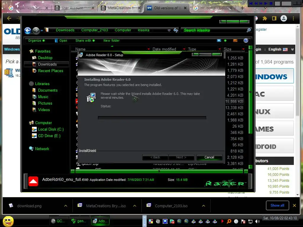Image resolution: width=303 pixels, height=227 pixels.
Task: Click the AdbeRdr60_enu_full.exe icon in details pane
Action: [33, 181]
